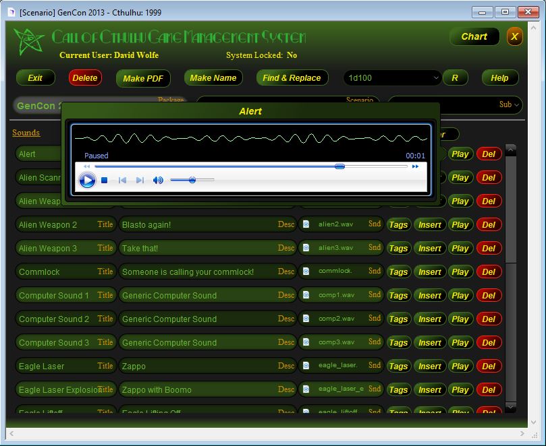Click Make Name button
The height and width of the screenshot is (446, 546).
[213, 78]
